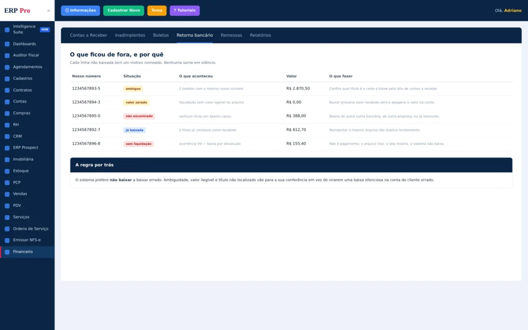Click the Cadastros sidebar icon
Screen dimensions: 528x330
point(7,78)
